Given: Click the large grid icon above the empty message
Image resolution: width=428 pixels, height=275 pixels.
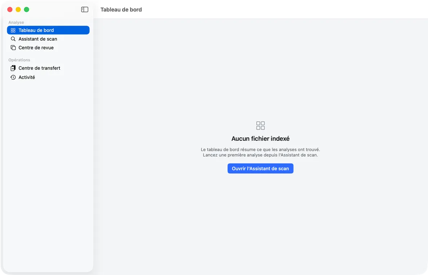Looking at the screenshot, I should tap(261, 126).
